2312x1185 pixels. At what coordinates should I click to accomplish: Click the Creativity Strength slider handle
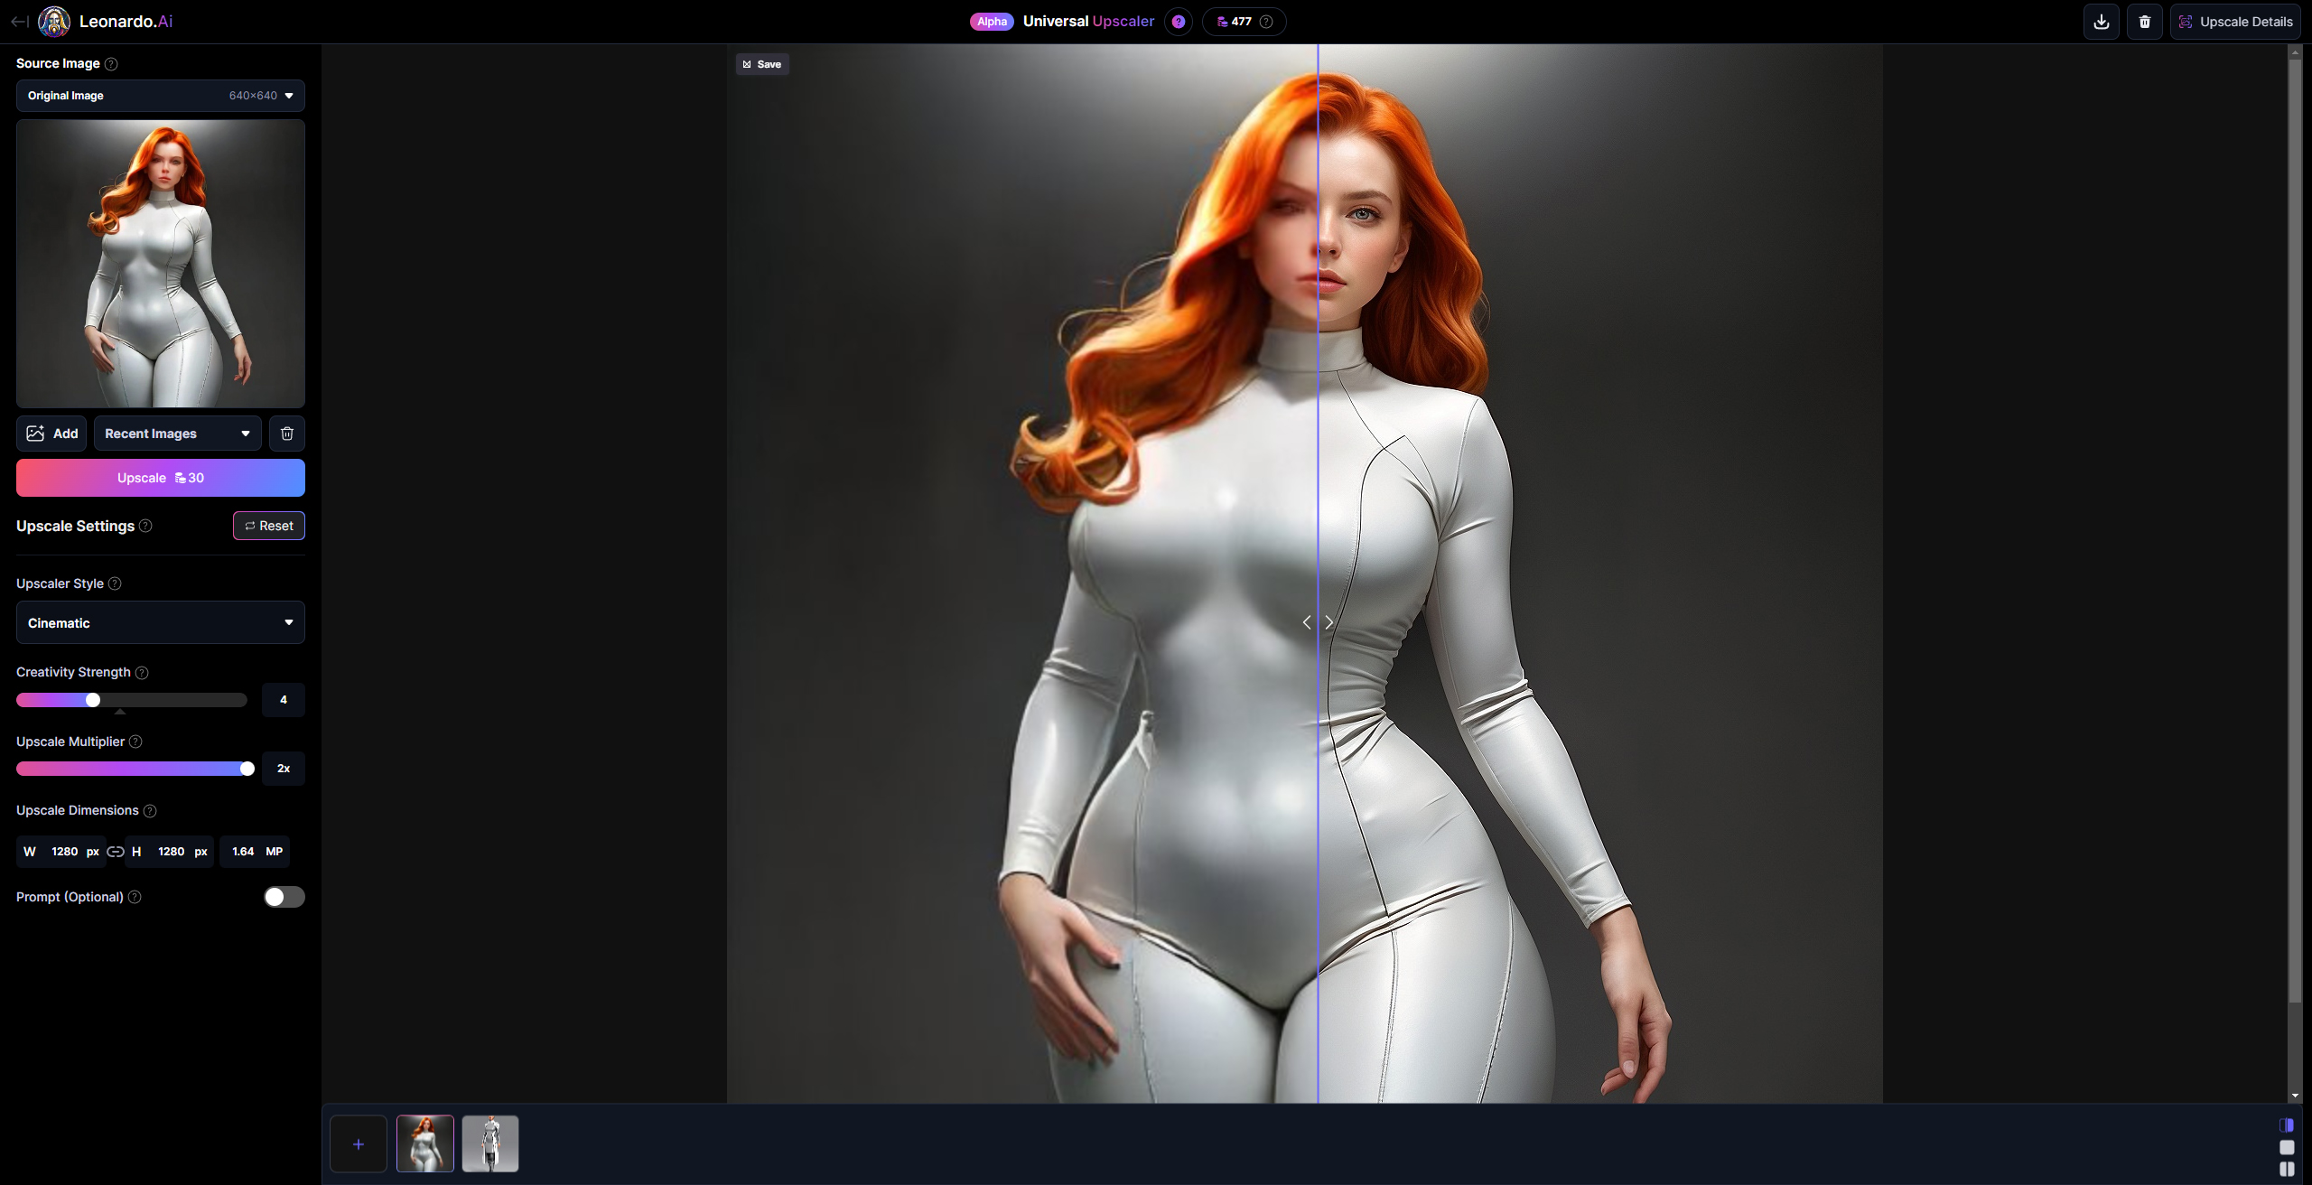click(92, 700)
